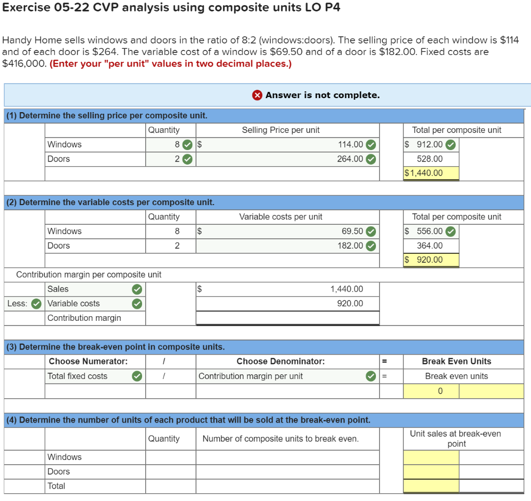Open the Choose Denominator selection cell
This screenshot has height=501, width=531.
(280, 376)
